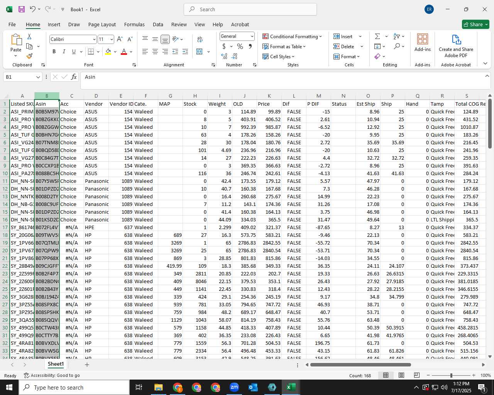Viewport: 494px width, 395px height.
Task: Click Create and Share Adobe PDF icon
Action: click(456, 46)
